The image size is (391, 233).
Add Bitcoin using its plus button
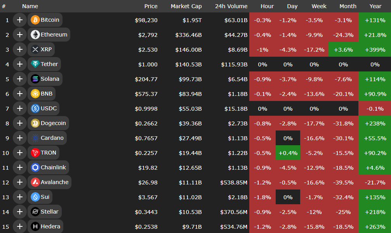point(19,20)
